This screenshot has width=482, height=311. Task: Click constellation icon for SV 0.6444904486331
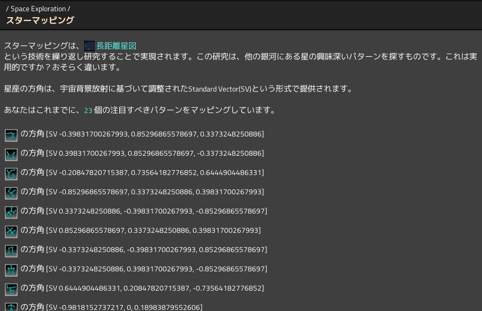click(x=11, y=290)
